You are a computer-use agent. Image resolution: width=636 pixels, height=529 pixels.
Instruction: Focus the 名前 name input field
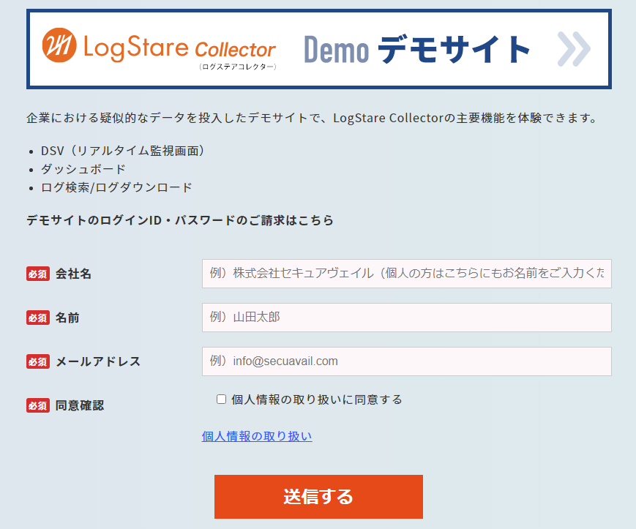[406, 318]
